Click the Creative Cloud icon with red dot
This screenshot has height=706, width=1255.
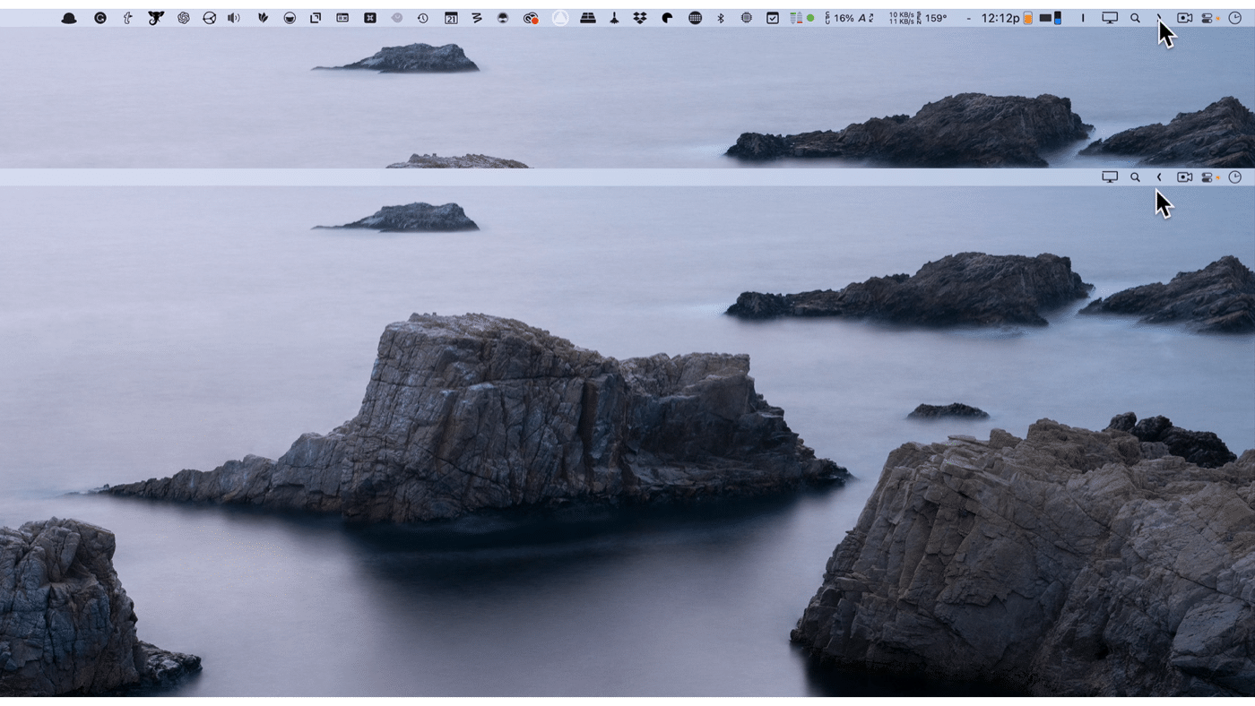[x=531, y=18]
